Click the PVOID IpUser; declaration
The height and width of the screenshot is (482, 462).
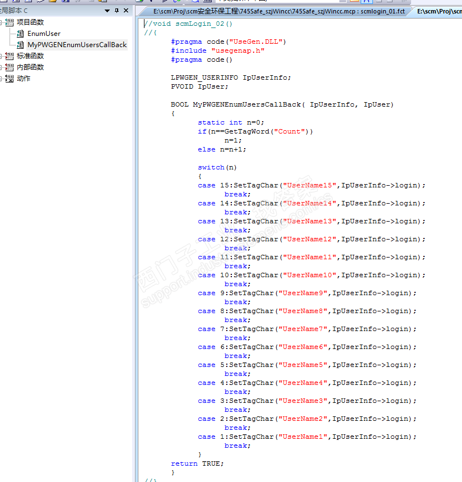[199, 86]
